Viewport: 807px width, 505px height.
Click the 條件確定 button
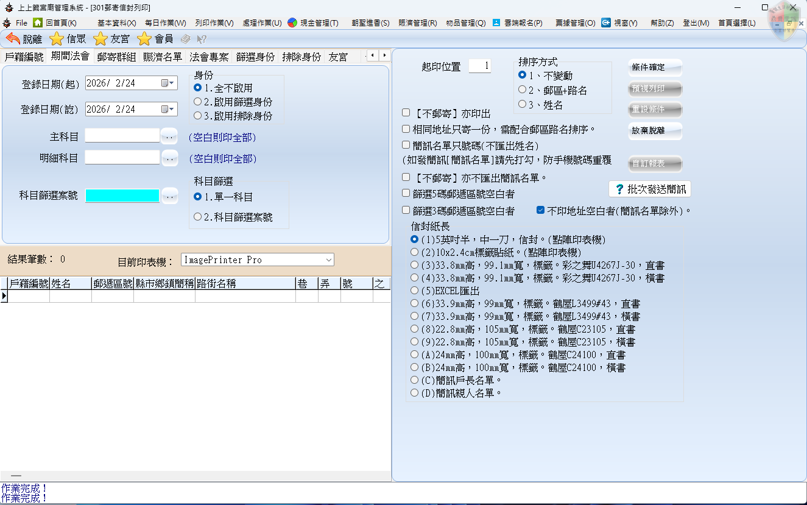click(x=655, y=68)
